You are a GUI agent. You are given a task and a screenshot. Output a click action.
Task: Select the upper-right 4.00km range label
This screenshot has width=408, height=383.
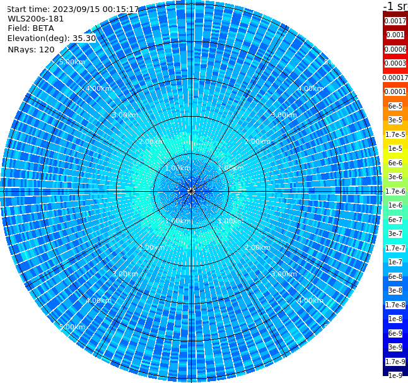point(310,88)
